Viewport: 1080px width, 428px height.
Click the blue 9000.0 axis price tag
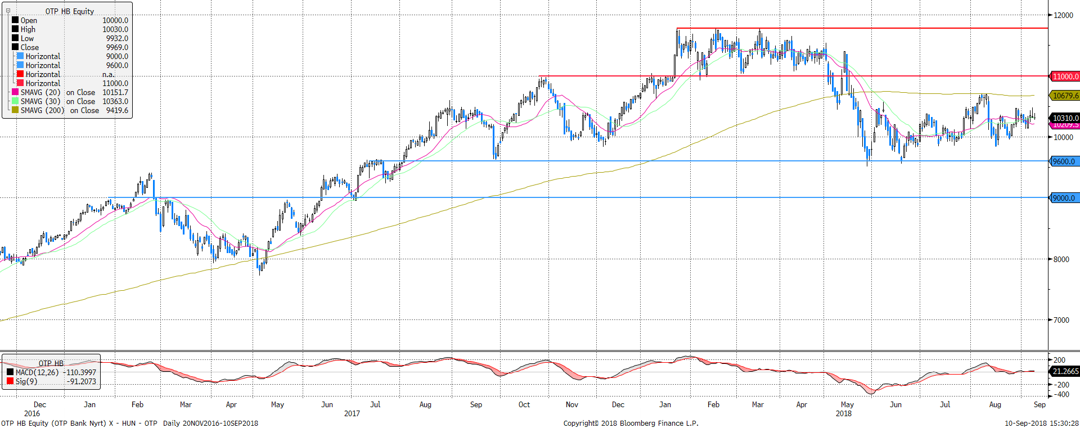click(x=1063, y=198)
